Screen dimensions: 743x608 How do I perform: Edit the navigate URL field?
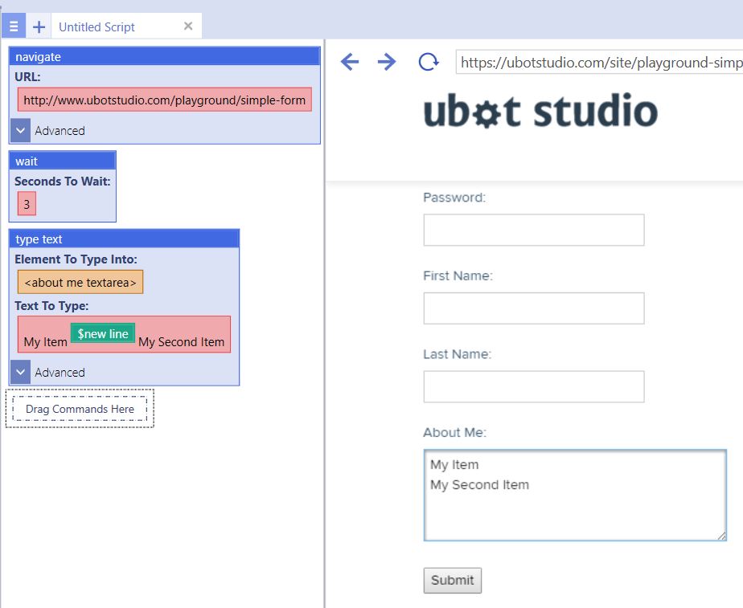(164, 100)
